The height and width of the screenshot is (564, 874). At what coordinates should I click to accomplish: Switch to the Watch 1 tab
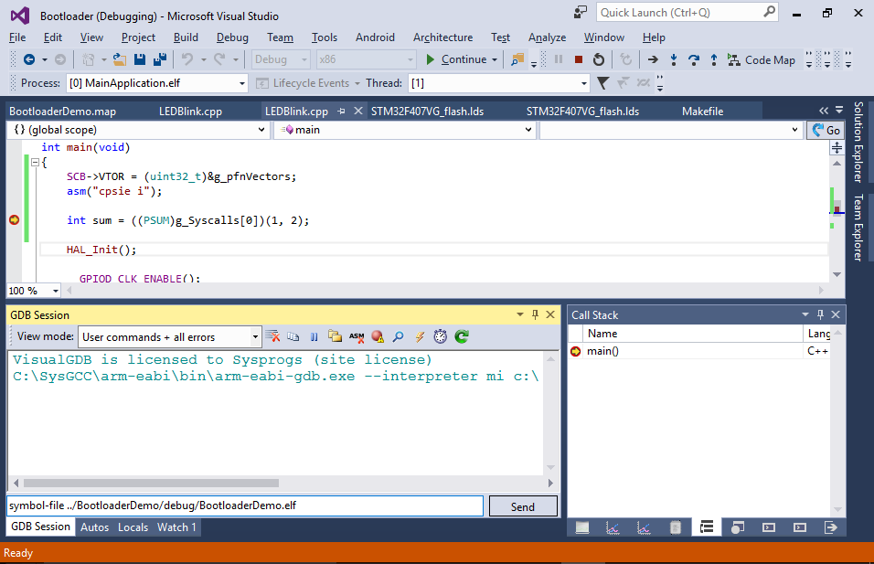[x=176, y=527]
